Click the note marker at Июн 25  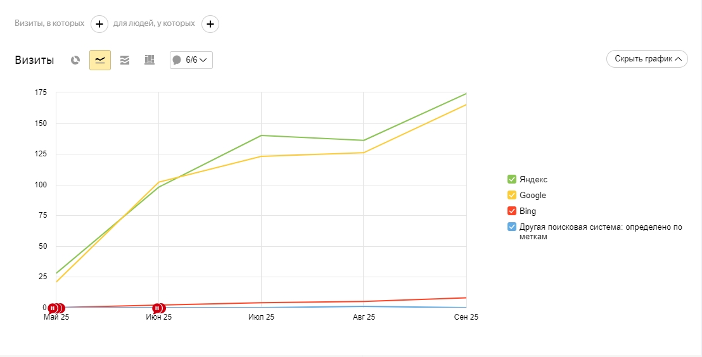click(158, 308)
